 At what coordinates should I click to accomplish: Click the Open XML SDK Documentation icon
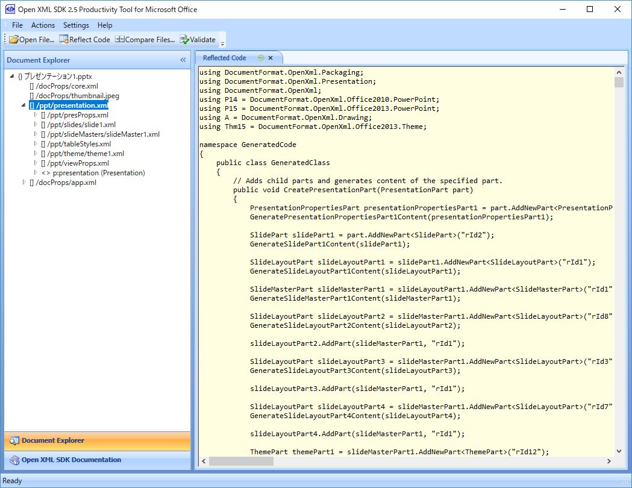pos(14,460)
